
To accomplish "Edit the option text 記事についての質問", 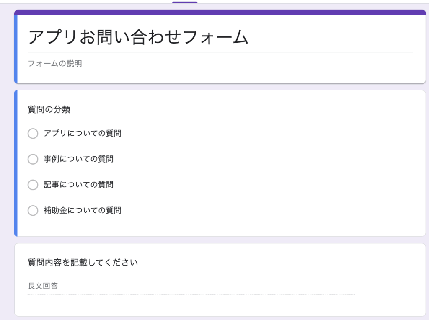I will [78, 185].
